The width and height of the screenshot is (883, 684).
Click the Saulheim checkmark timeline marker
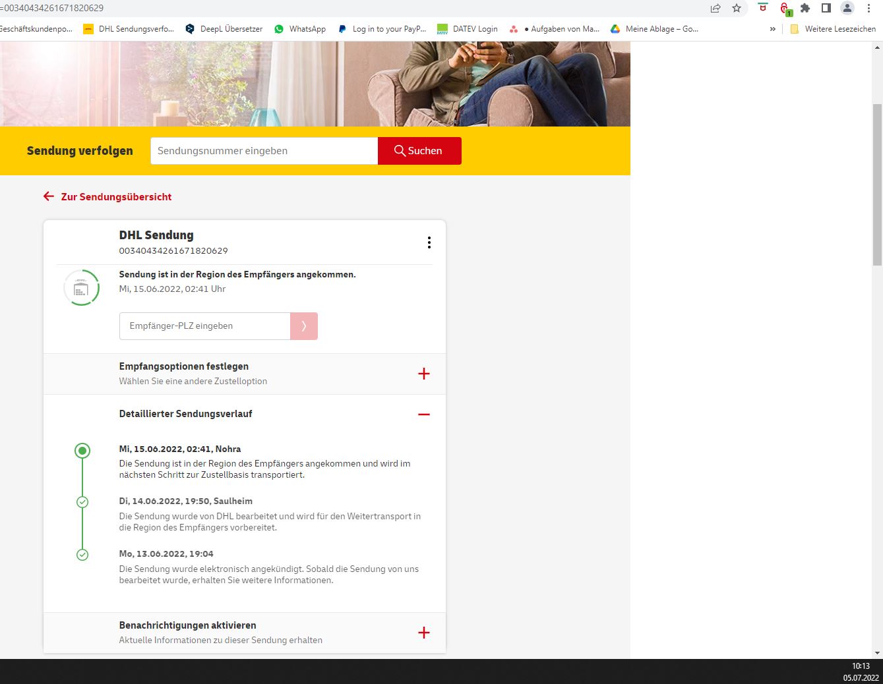(82, 502)
